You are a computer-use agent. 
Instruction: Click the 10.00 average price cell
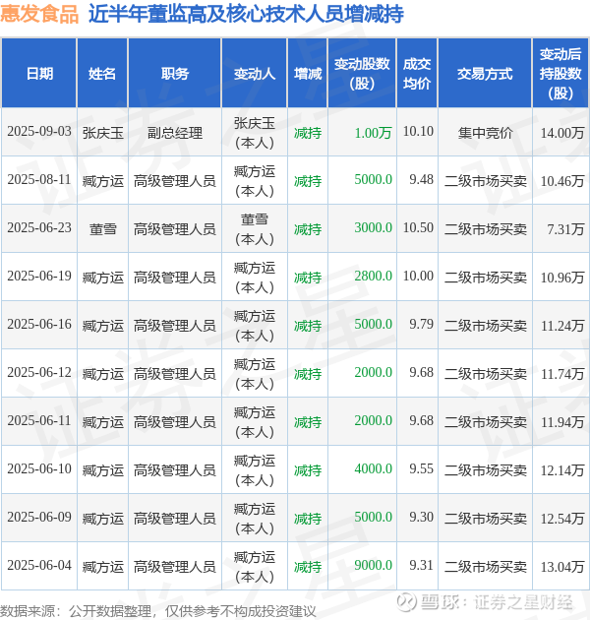pyautogui.click(x=418, y=277)
